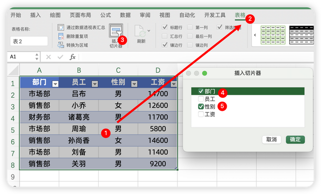This screenshot has width=321, height=194.
Task: Select column D header
Action: (x=158, y=70)
